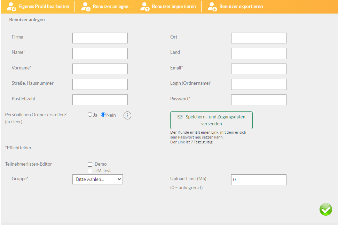
Task: Enable the Demo checkbox
Action: [x=90, y=164]
